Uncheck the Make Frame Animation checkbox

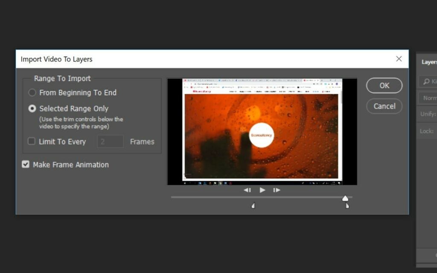click(26, 164)
